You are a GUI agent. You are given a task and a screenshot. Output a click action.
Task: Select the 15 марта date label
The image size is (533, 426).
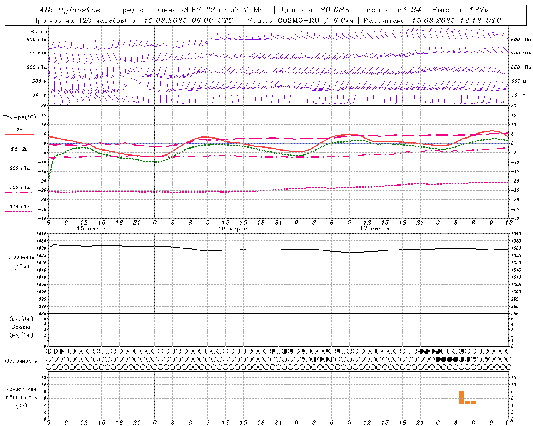[91, 229]
